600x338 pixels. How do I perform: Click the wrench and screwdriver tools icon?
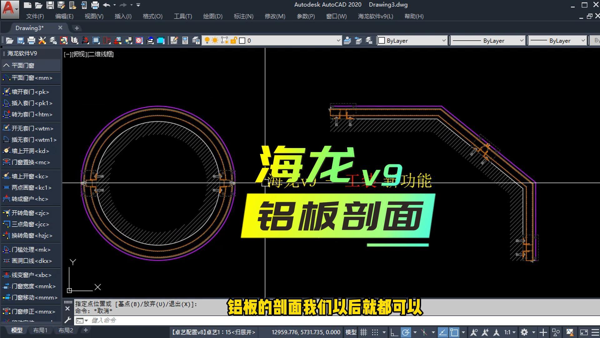tap(42, 40)
